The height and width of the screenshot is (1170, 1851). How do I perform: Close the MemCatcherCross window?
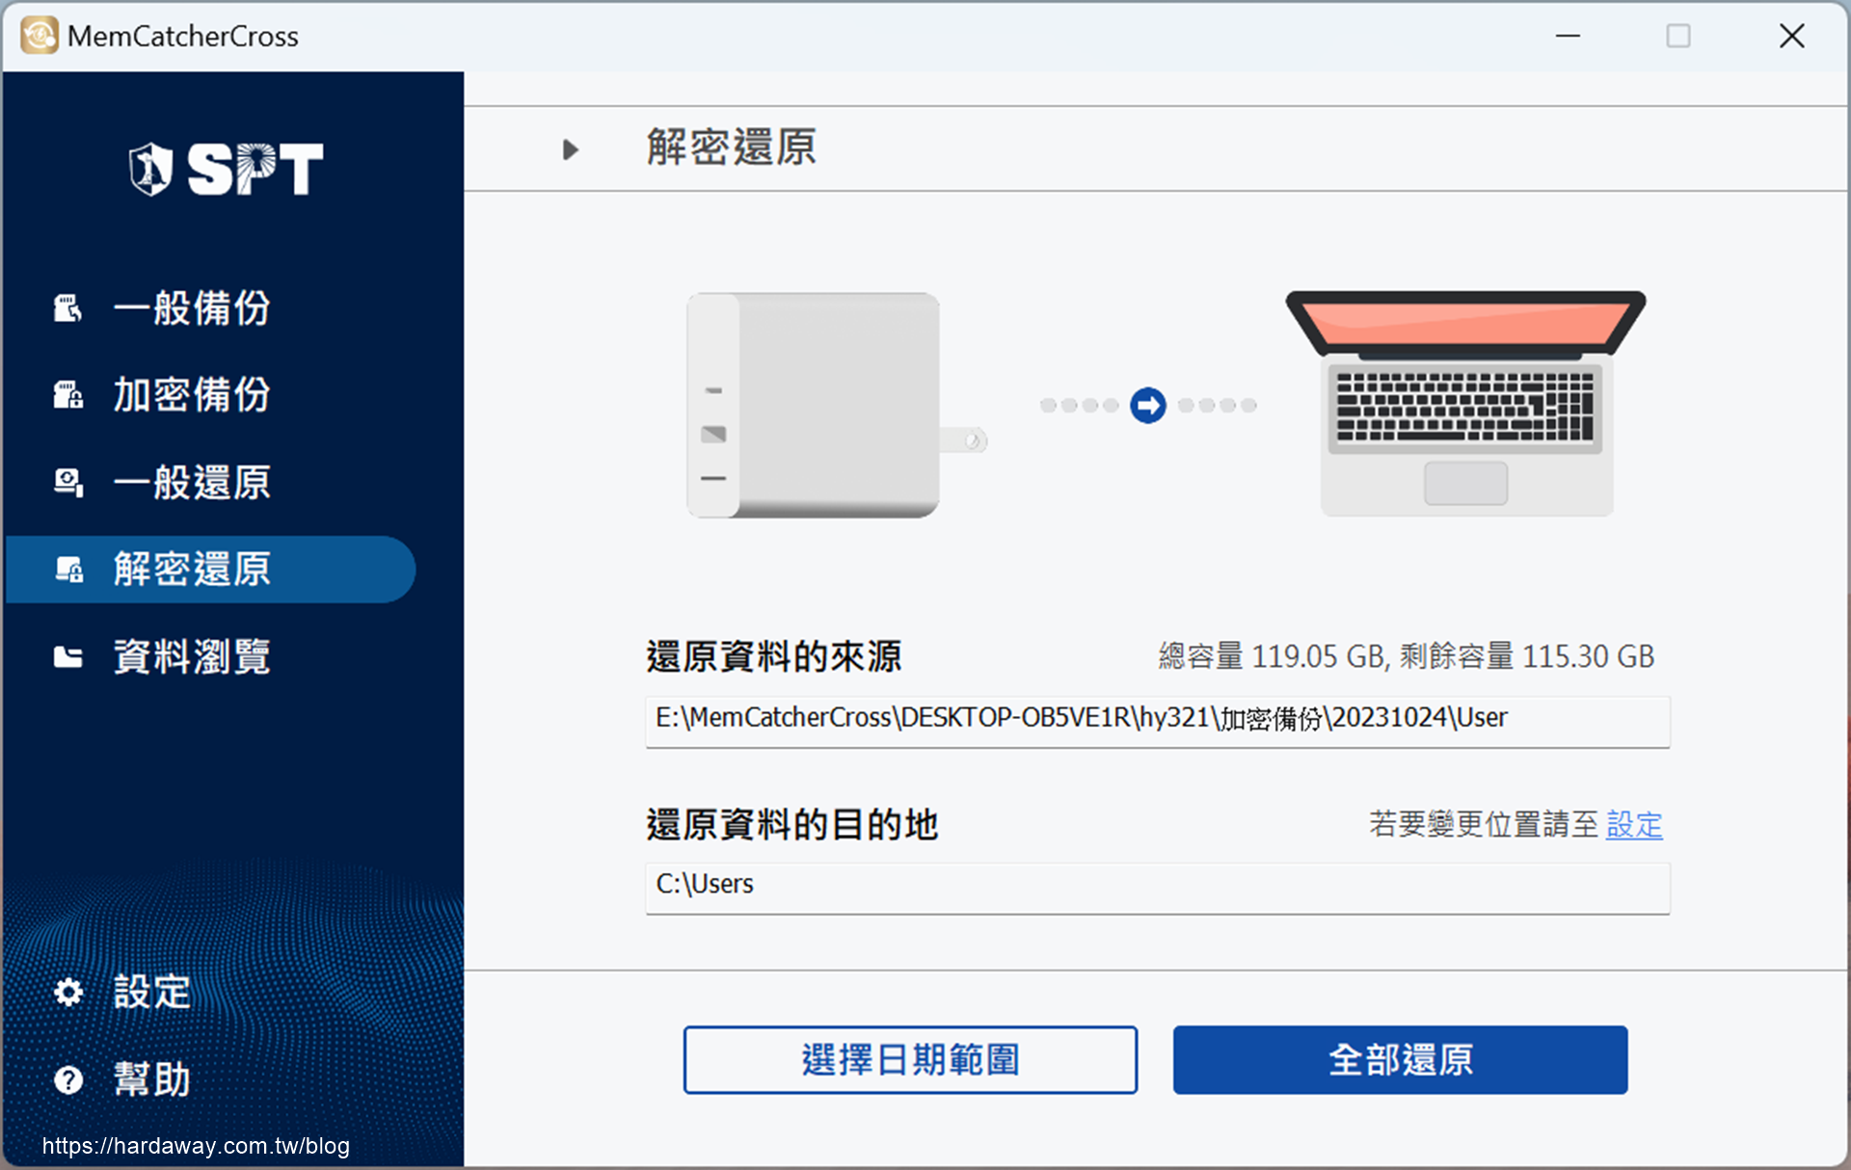click(1791, 36)
